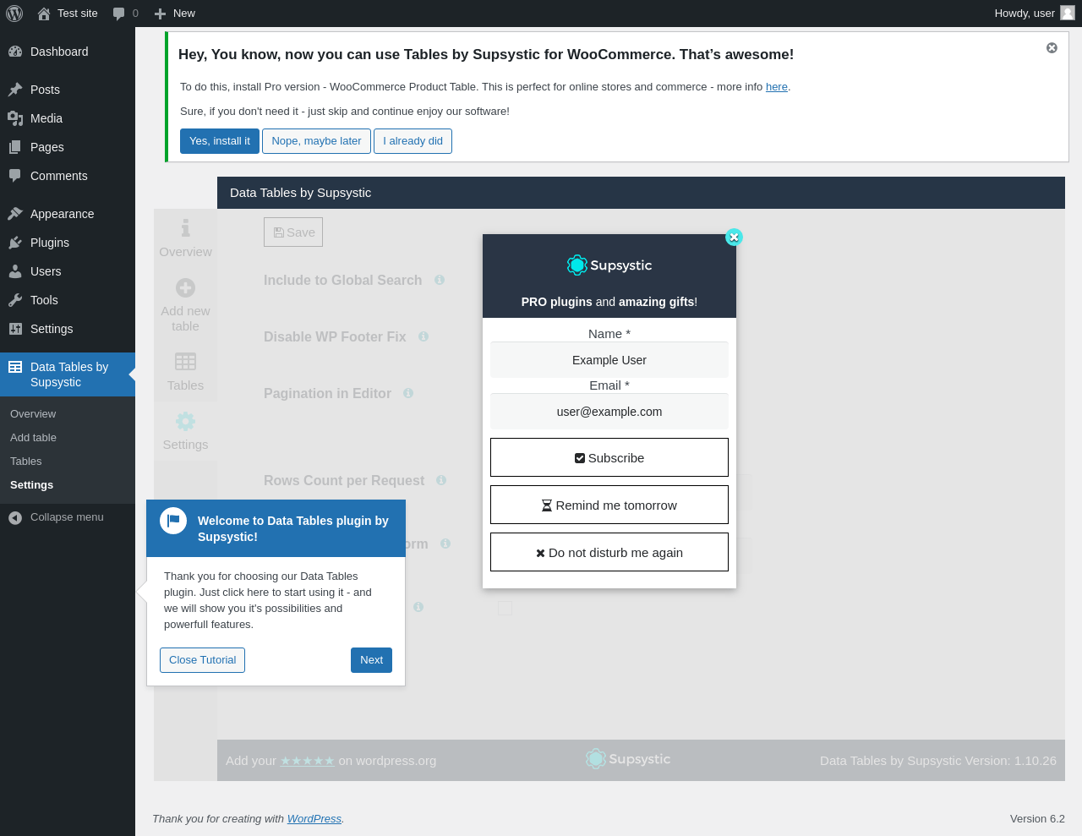Screen dimensions: 1082x836
Task: Open Add table submenu link
Action: 33,438
